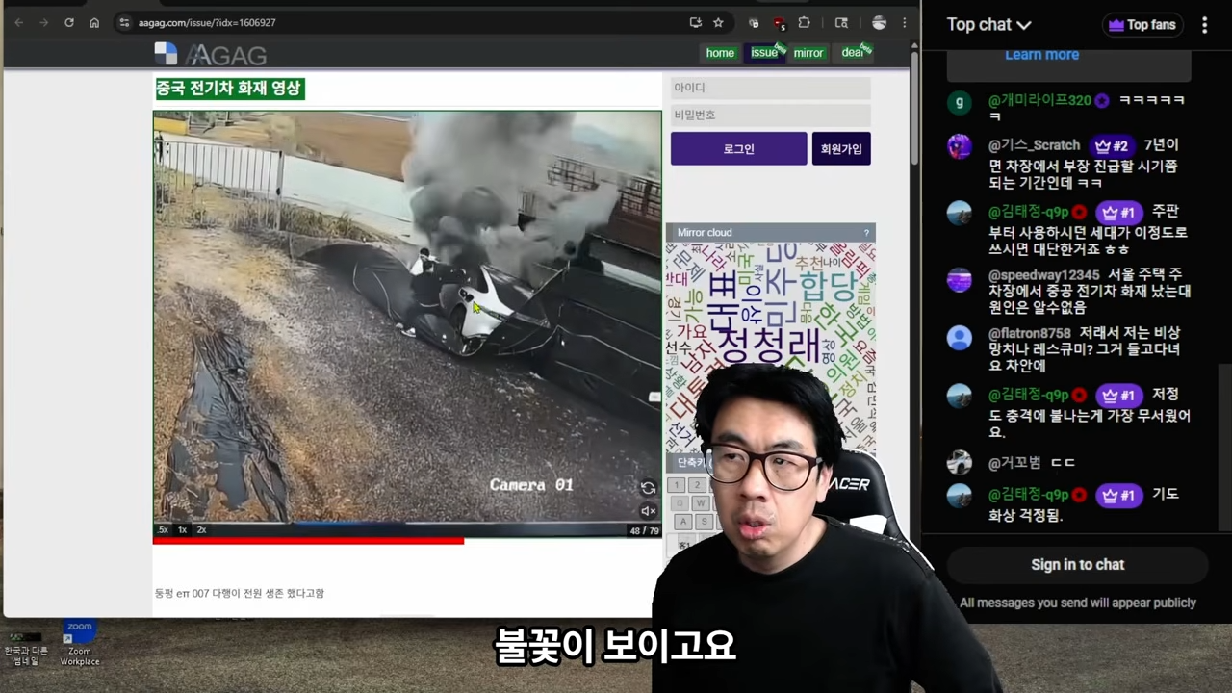Click the browser home icon
Image resolution: width=1232 pixels, height=693 pixels.
click(94, 22)
